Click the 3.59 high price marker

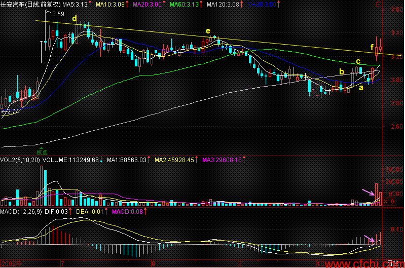click(58, 14)
